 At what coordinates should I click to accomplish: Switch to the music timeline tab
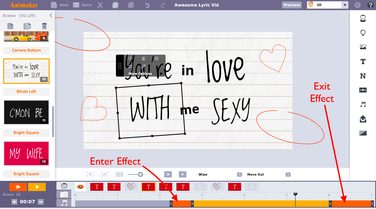pyautogui.click(x=64, y=203)
